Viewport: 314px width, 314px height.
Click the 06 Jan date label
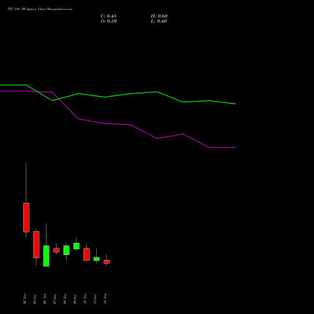[45, 299]
